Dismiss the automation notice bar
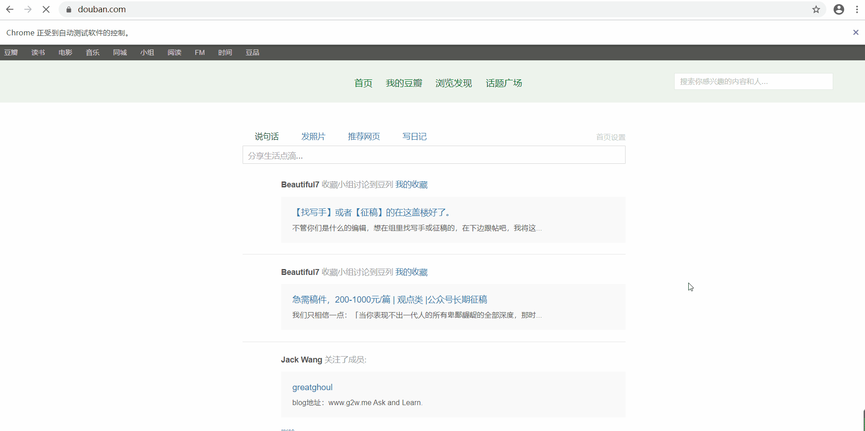 [x=855, y=33]
